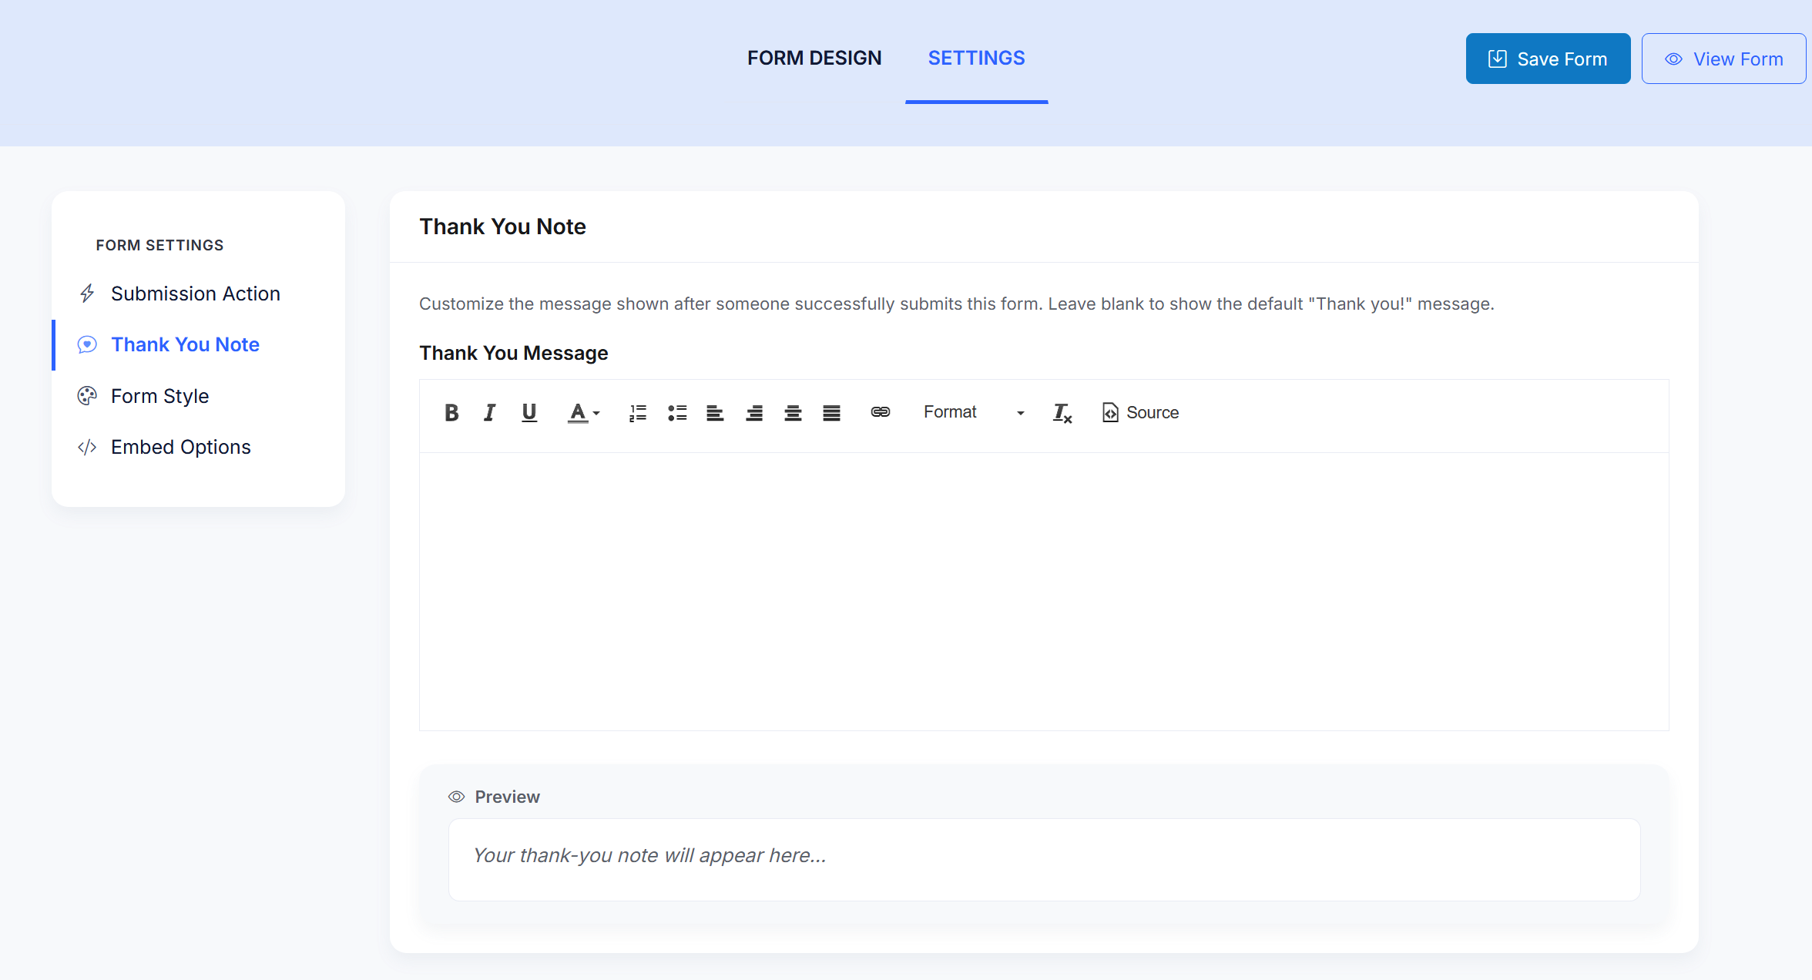This screenshot has height=980, width=1812.
Task: Click the underline formatting icon
Action: [528, 413]
